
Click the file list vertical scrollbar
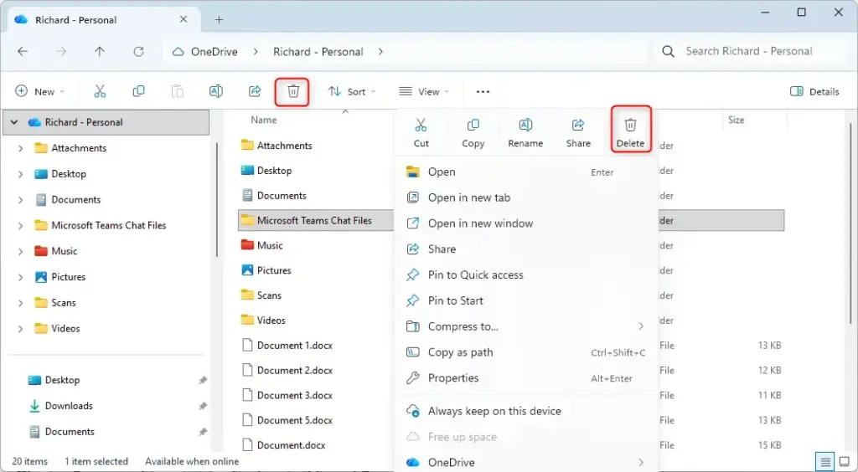(x=851, y=224)
